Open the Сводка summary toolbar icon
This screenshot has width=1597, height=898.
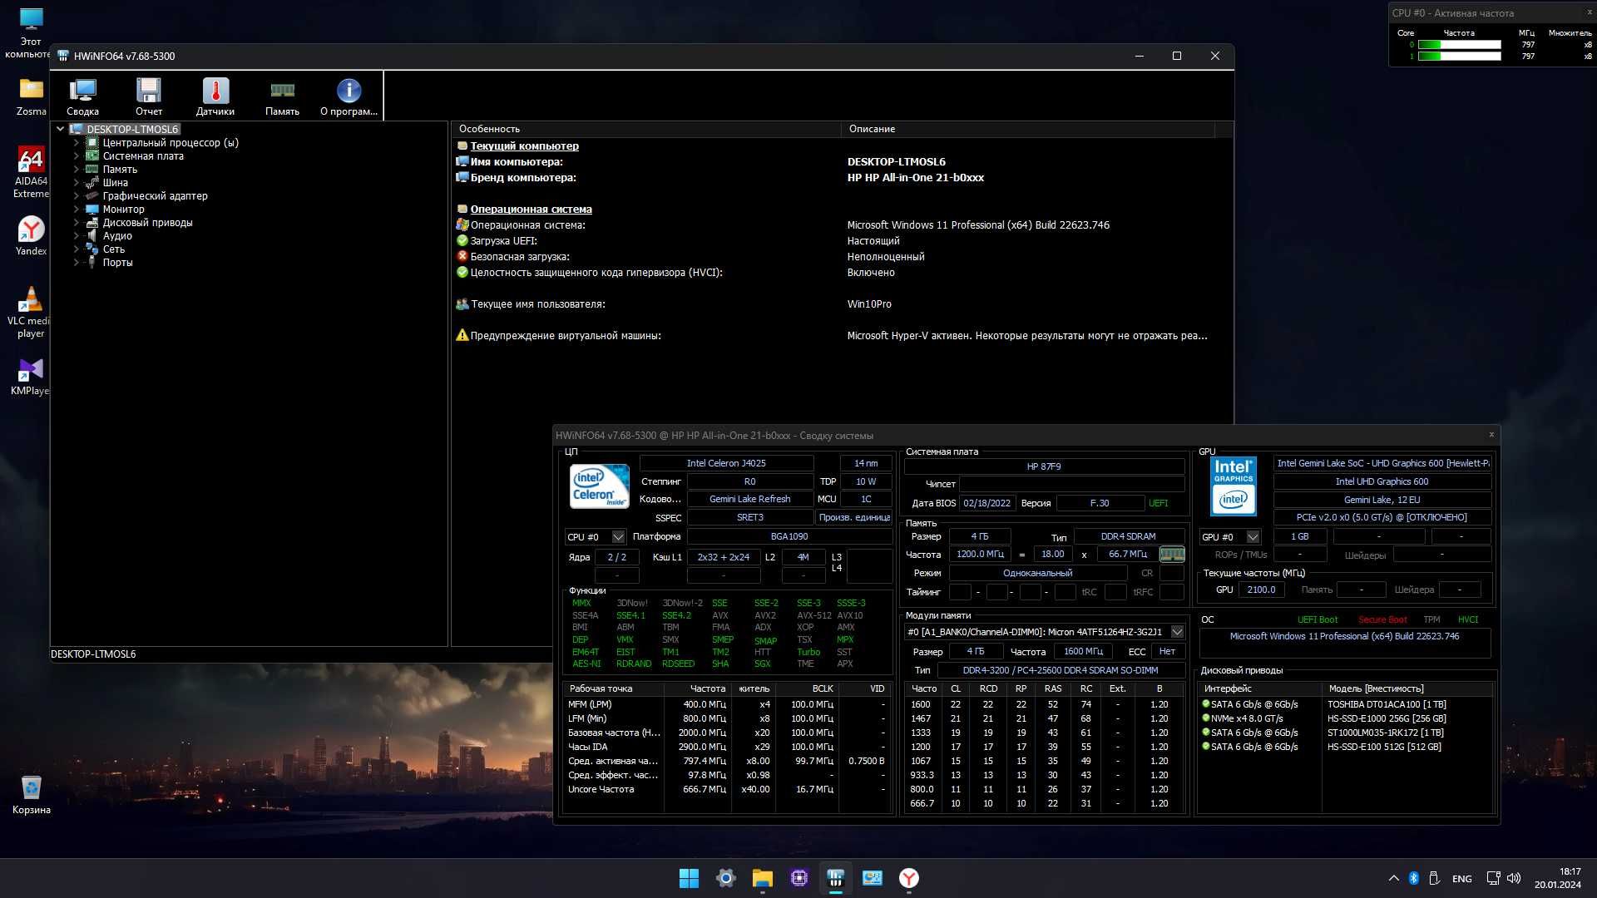pyautogui.click(x=82, y=96)
